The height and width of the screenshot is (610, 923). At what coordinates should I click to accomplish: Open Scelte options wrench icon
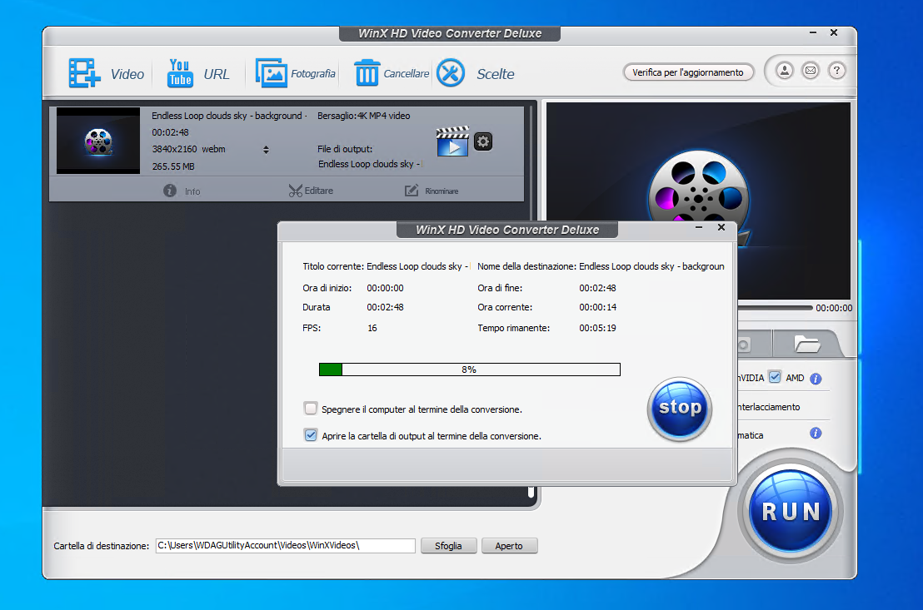451,73
